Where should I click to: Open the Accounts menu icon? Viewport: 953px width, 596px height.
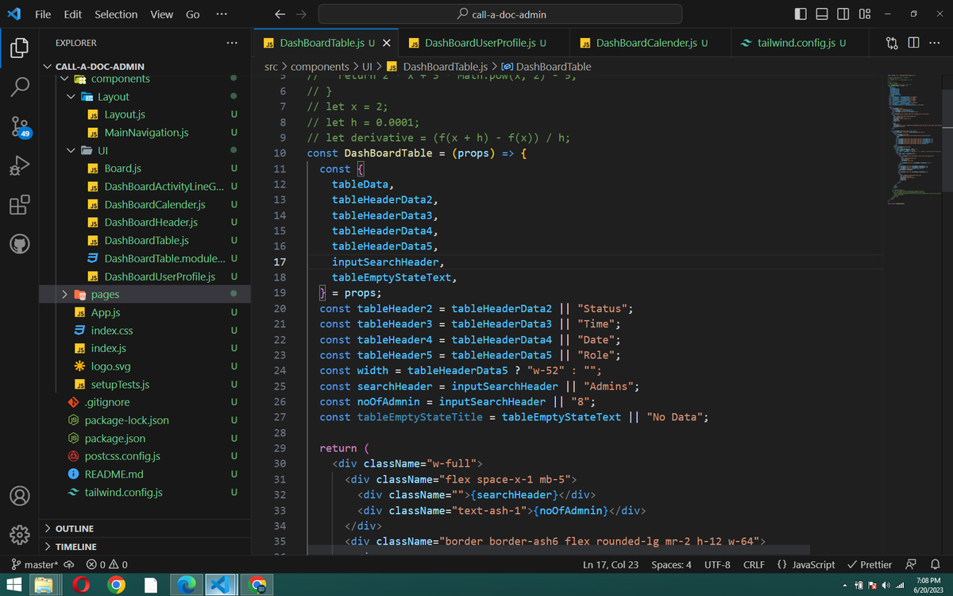(x=20, y=494)
